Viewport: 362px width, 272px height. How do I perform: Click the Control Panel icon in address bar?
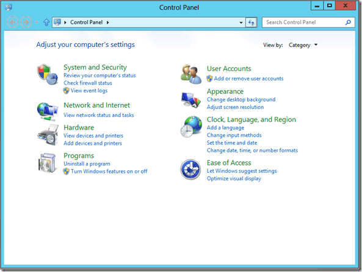[57, 22]
